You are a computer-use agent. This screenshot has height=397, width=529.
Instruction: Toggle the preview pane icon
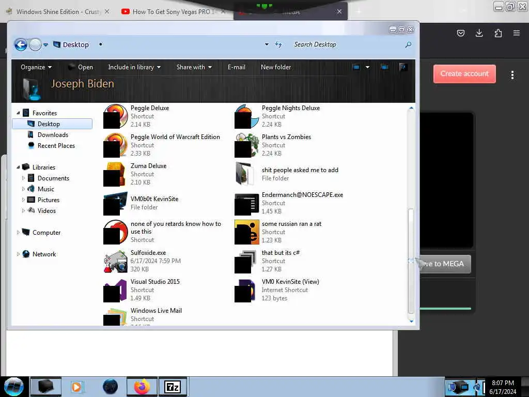(x=384, y=67)
